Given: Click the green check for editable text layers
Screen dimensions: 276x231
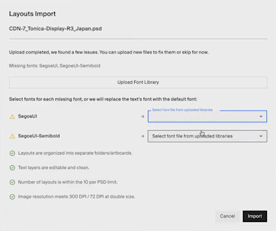Looking at the screenshot, I should click(x=12, y=168).
